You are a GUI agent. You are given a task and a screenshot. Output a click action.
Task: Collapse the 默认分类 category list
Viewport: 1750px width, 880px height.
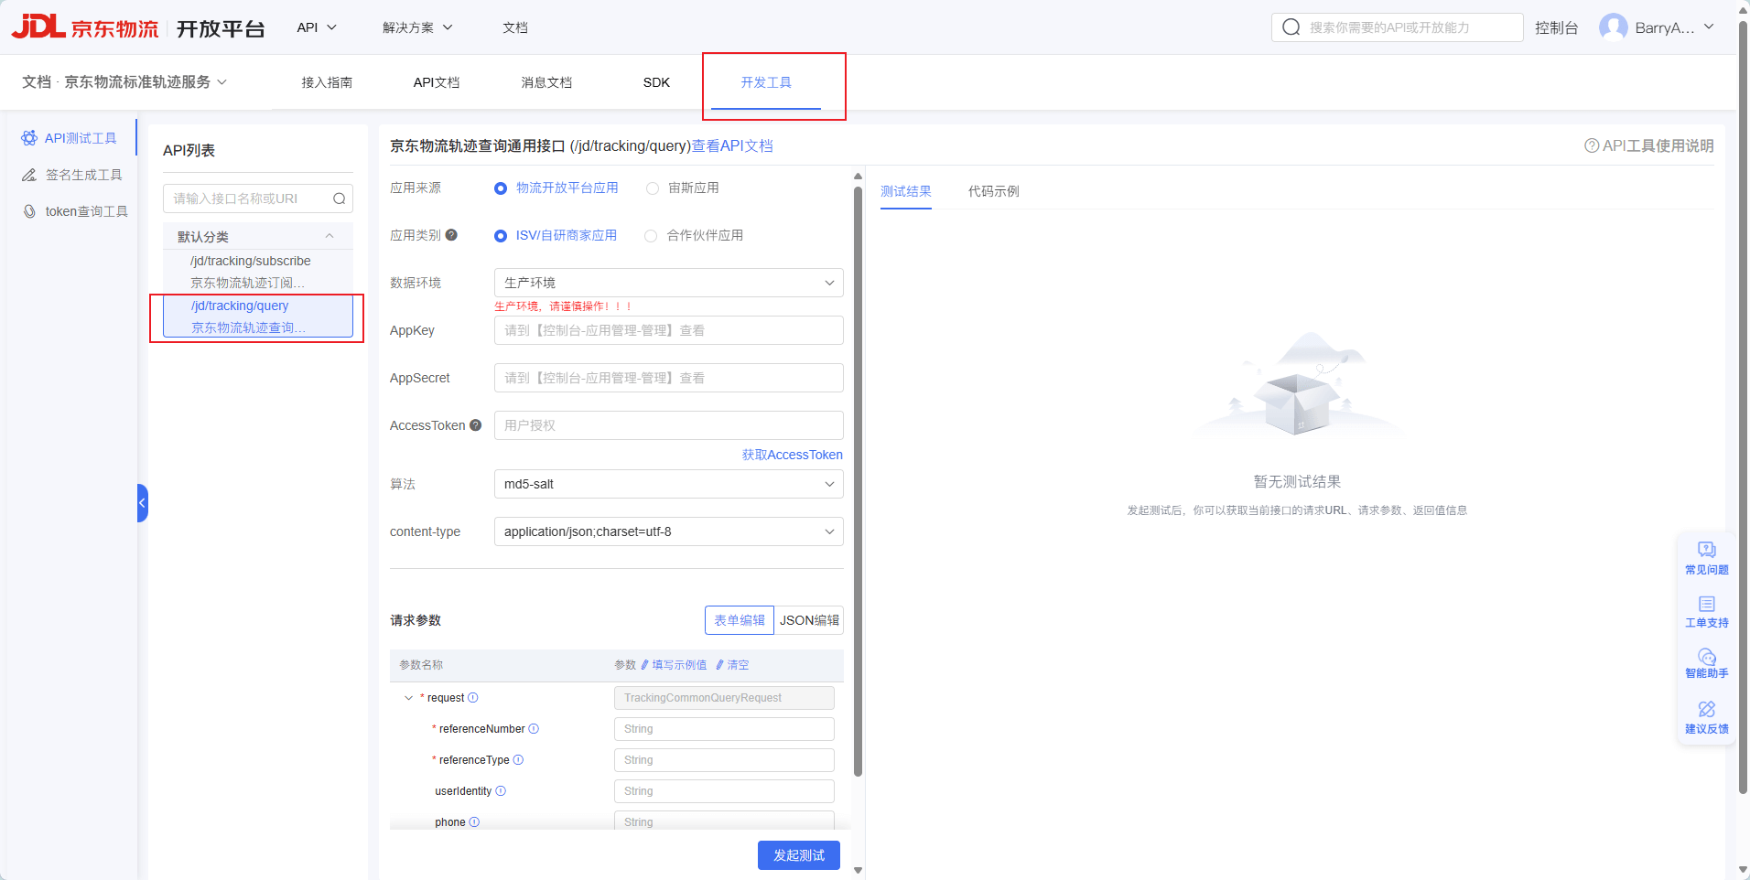click(x=329, y=235)
